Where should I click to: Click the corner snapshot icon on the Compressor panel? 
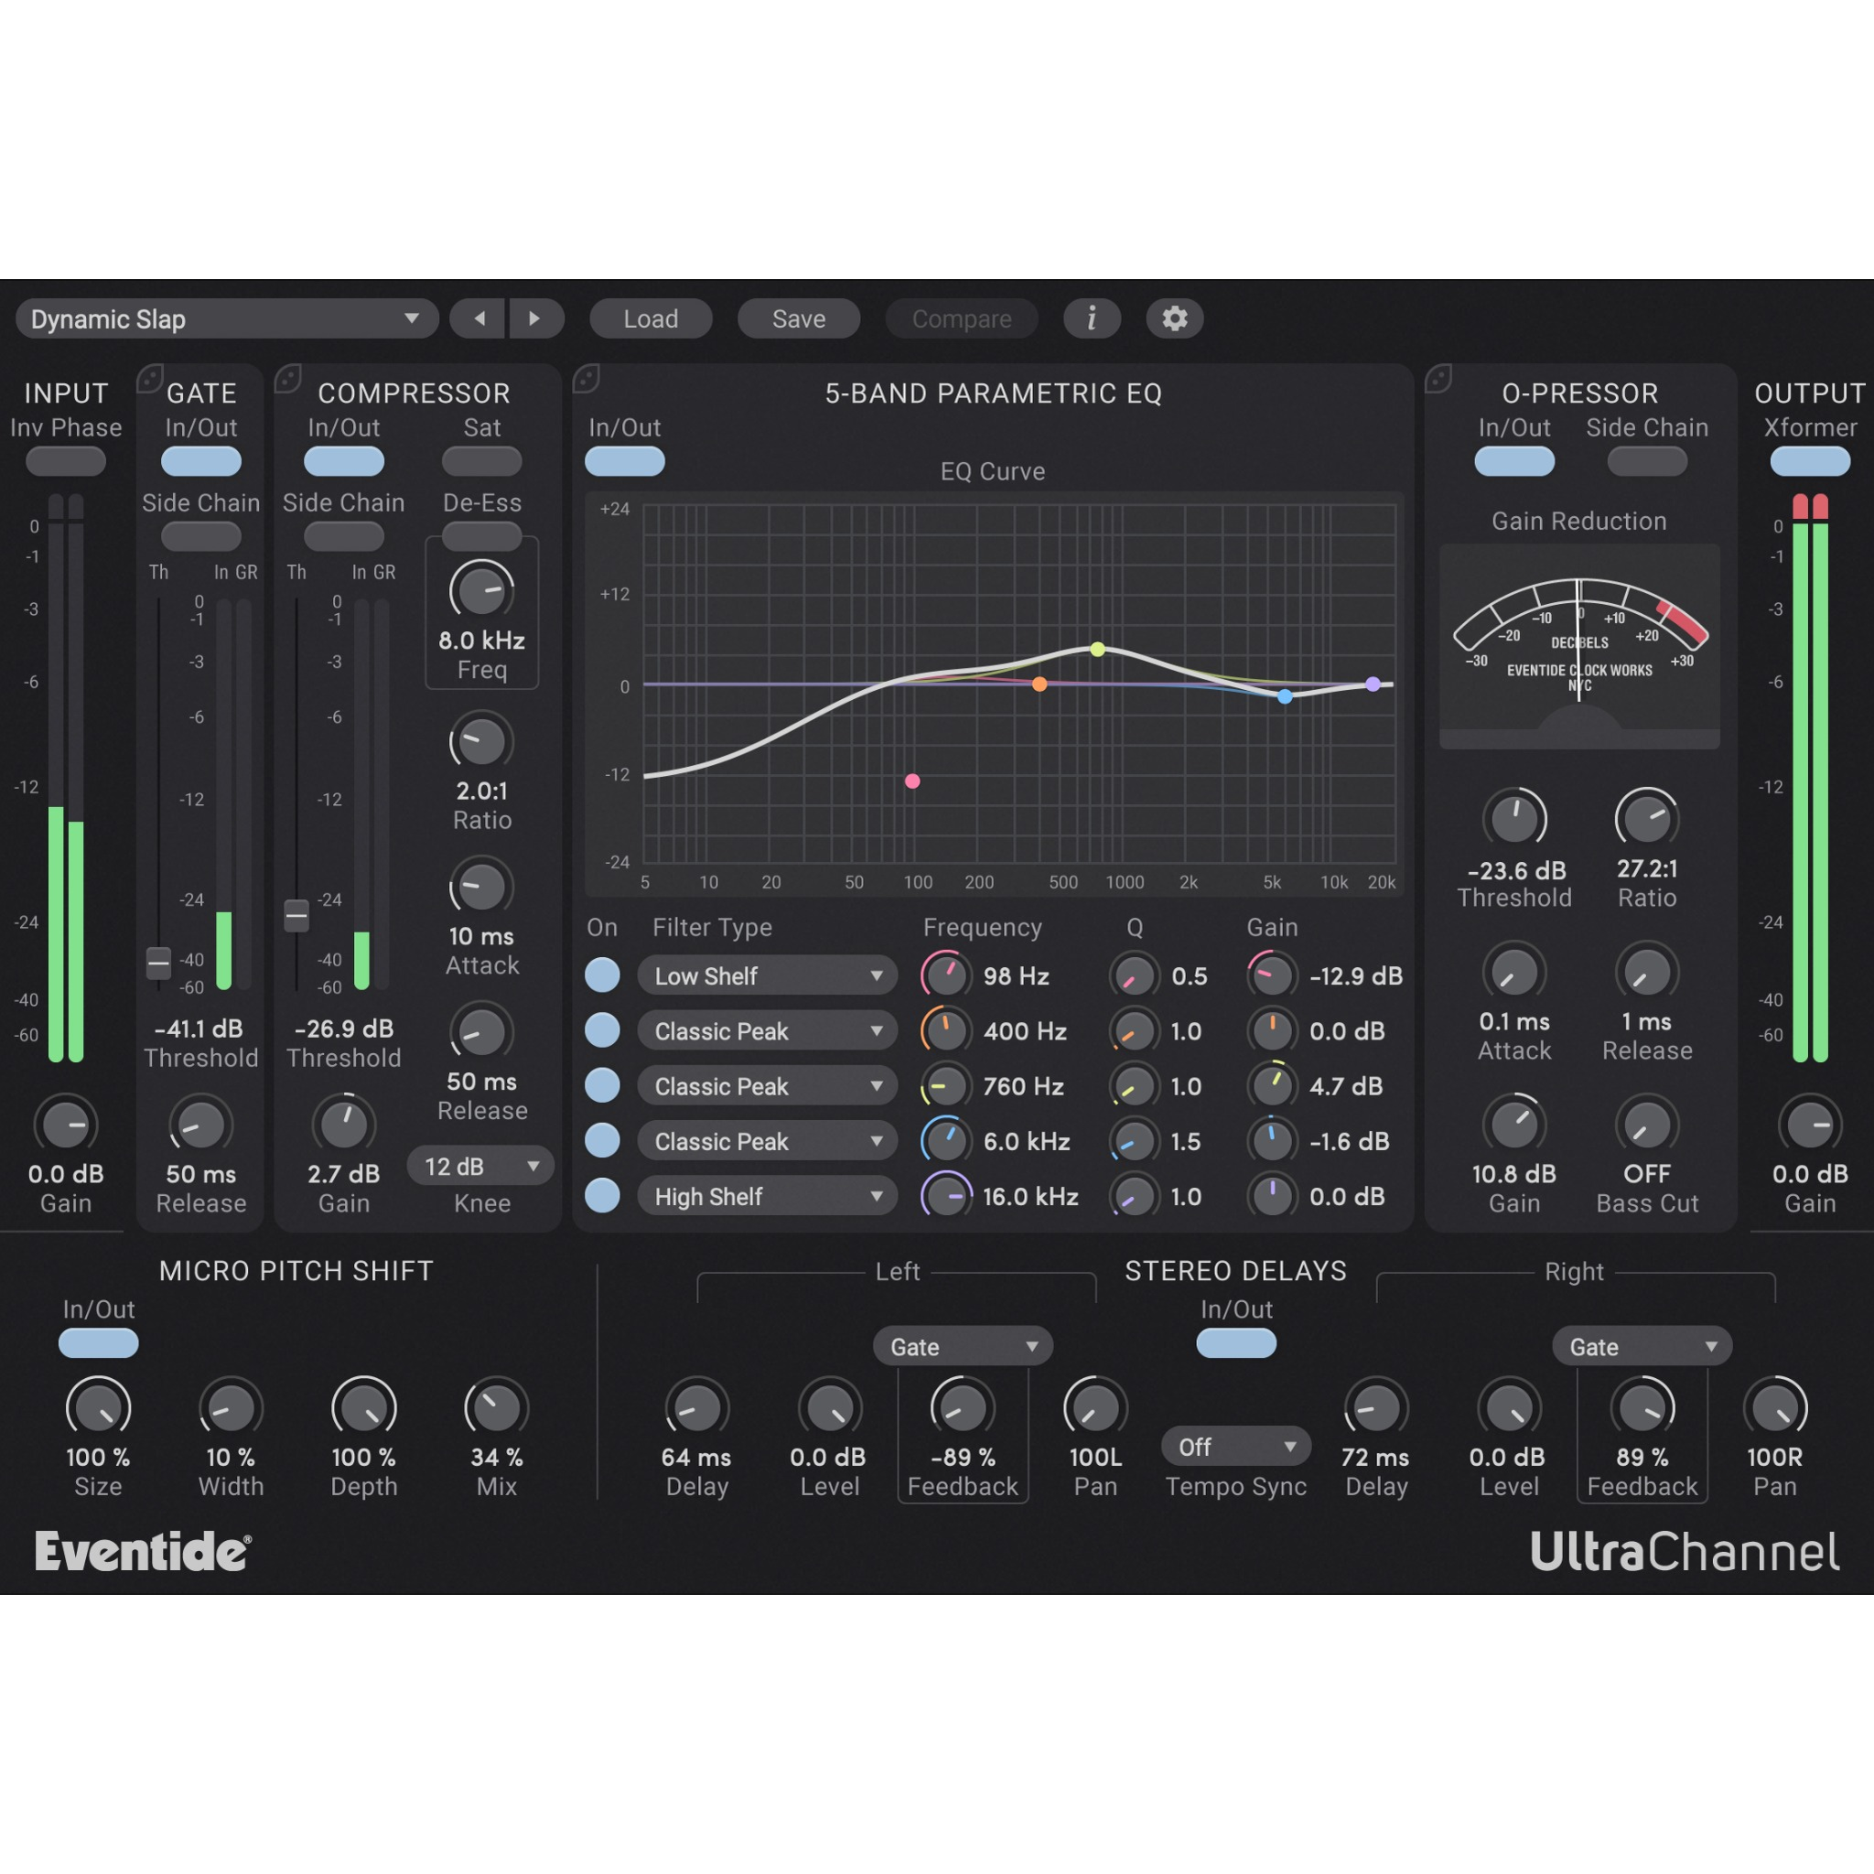[286, 378]
